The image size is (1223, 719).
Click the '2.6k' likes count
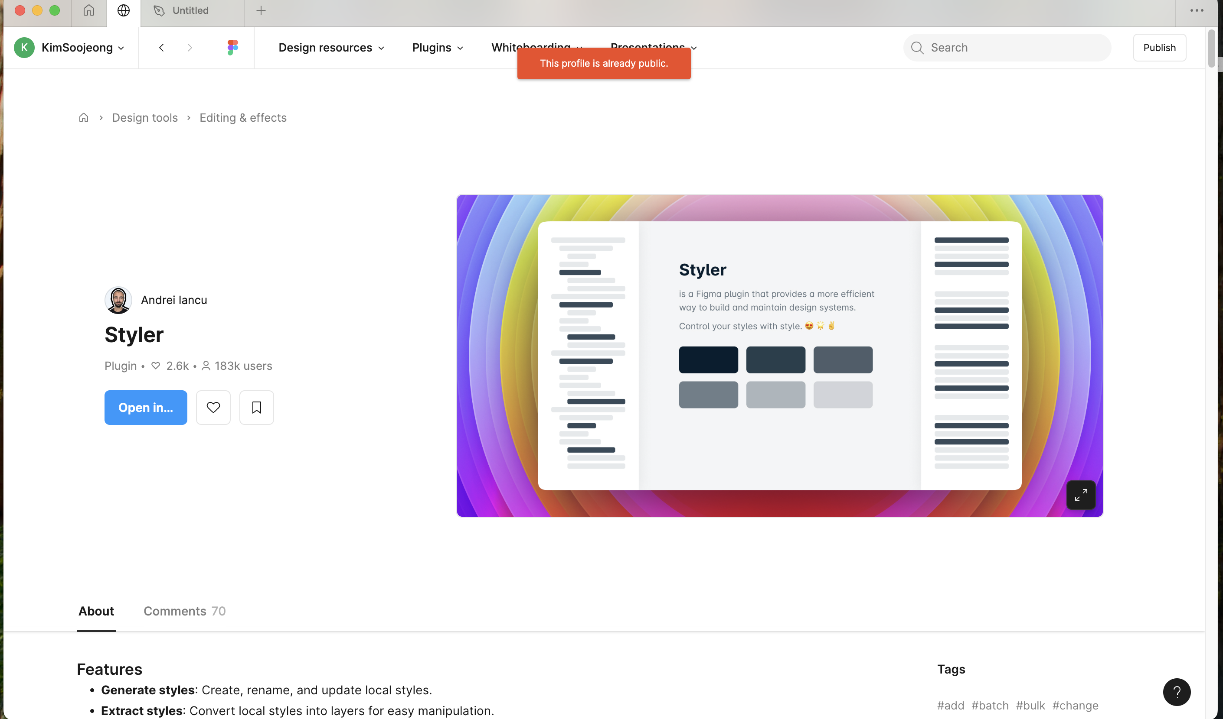pos(177,366)
